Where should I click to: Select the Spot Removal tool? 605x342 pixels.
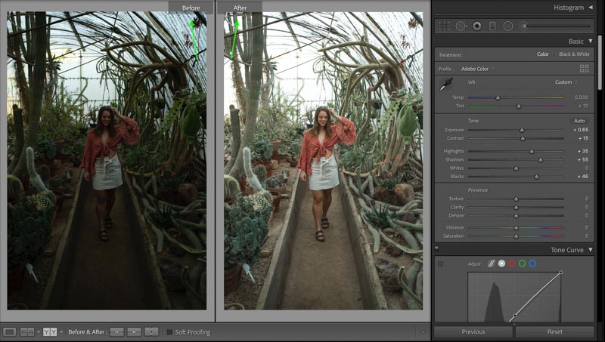(461, 26)
